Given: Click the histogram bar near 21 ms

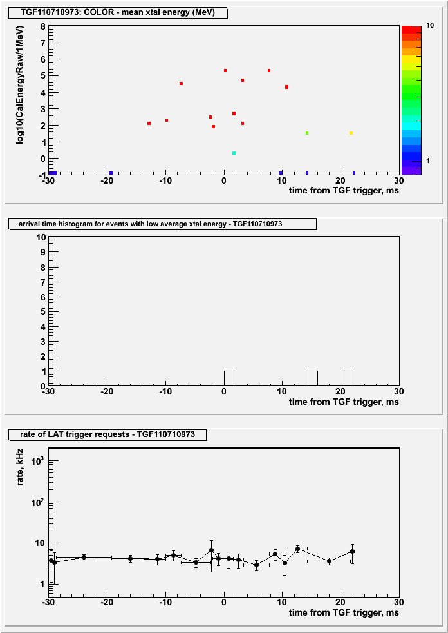Looking at the screenshot, I should click(x=347, y=378).
